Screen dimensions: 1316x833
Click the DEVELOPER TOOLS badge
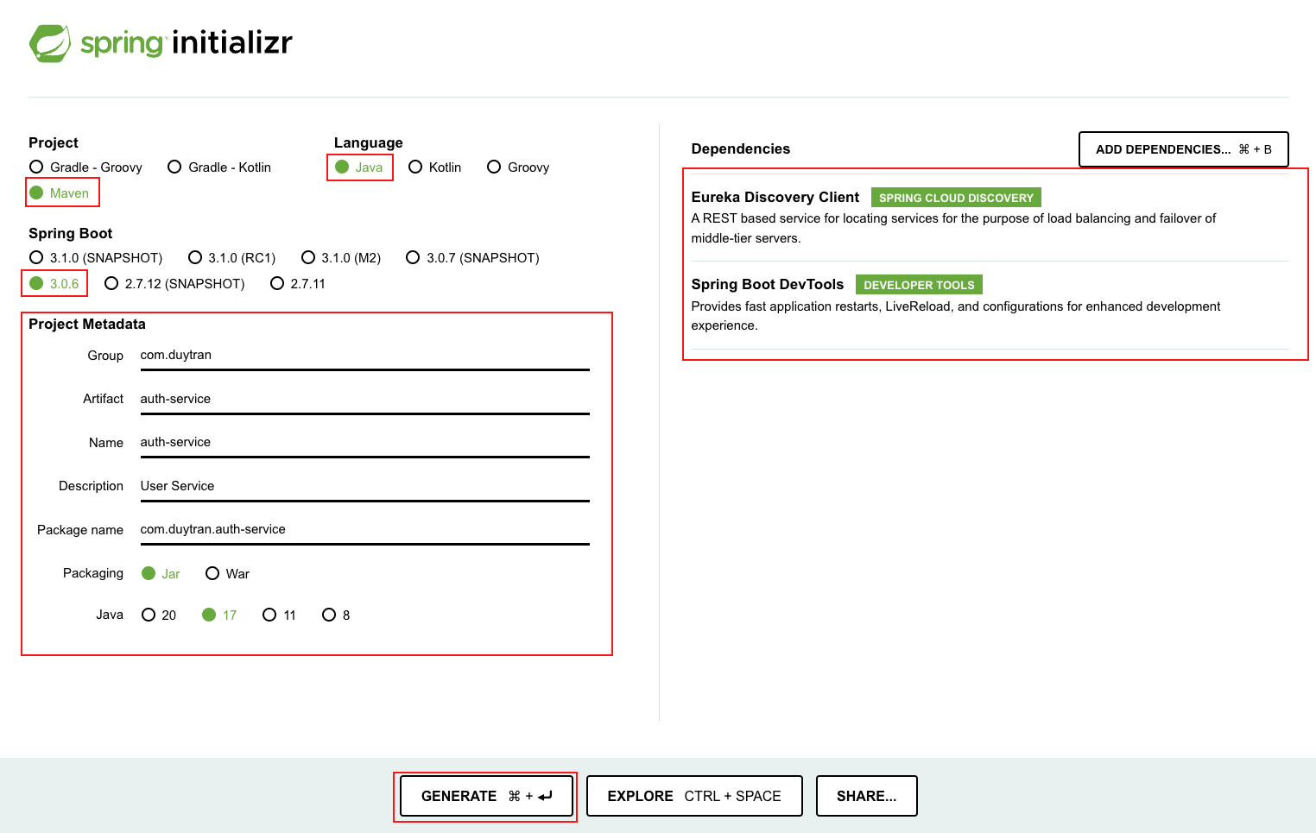(918, 284)
